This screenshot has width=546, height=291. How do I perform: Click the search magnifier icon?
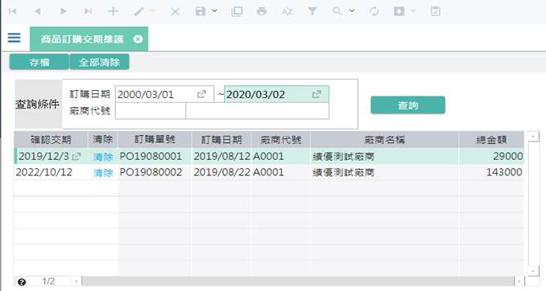(x=337, y=11)
